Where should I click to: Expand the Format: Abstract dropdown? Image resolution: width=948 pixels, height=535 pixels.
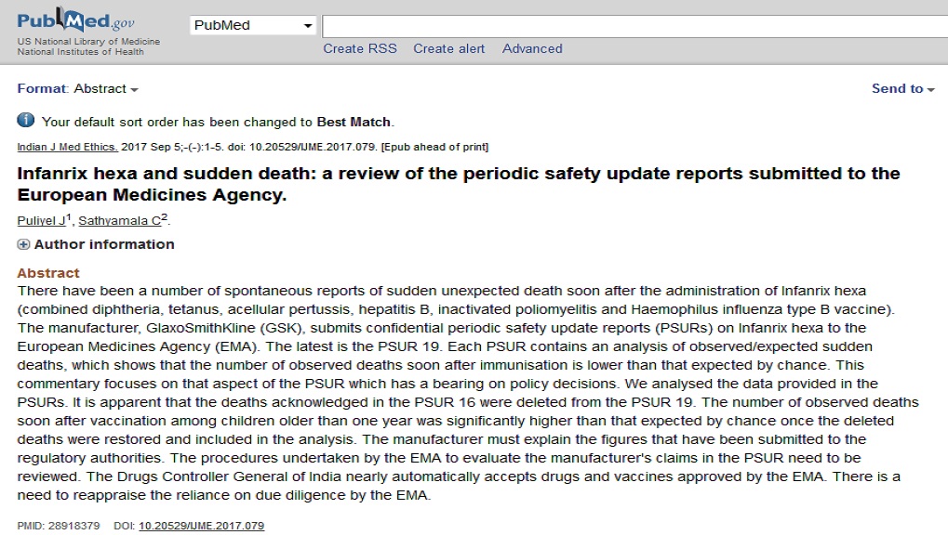click(78, 89)
